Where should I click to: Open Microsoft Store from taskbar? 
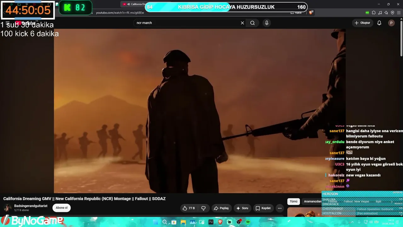pos(174,222)
